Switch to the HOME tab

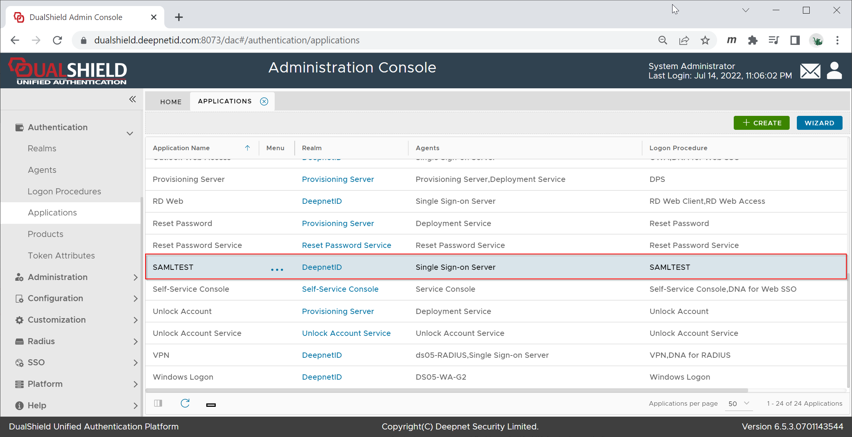pos(171,102)
